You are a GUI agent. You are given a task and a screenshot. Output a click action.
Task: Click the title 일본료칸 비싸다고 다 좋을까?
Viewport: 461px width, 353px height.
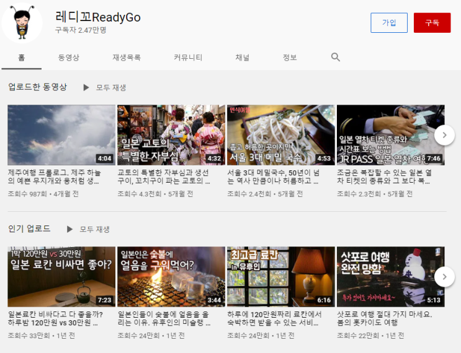point(55,318)
